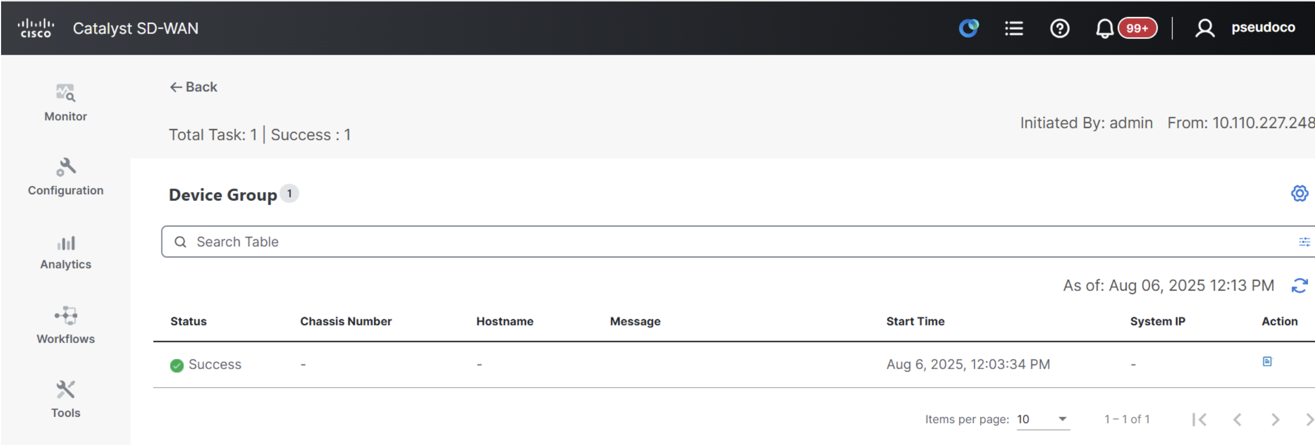The width and height of the screenshot is (1315, 446).
Task: Click the Success : 1 summary text
Action: click(310, 135)
